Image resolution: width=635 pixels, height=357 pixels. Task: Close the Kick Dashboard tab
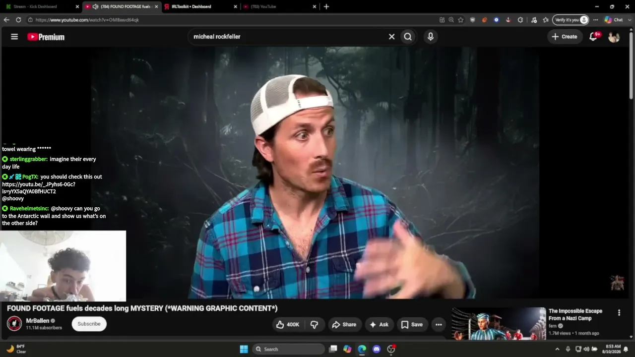(77, 6)
